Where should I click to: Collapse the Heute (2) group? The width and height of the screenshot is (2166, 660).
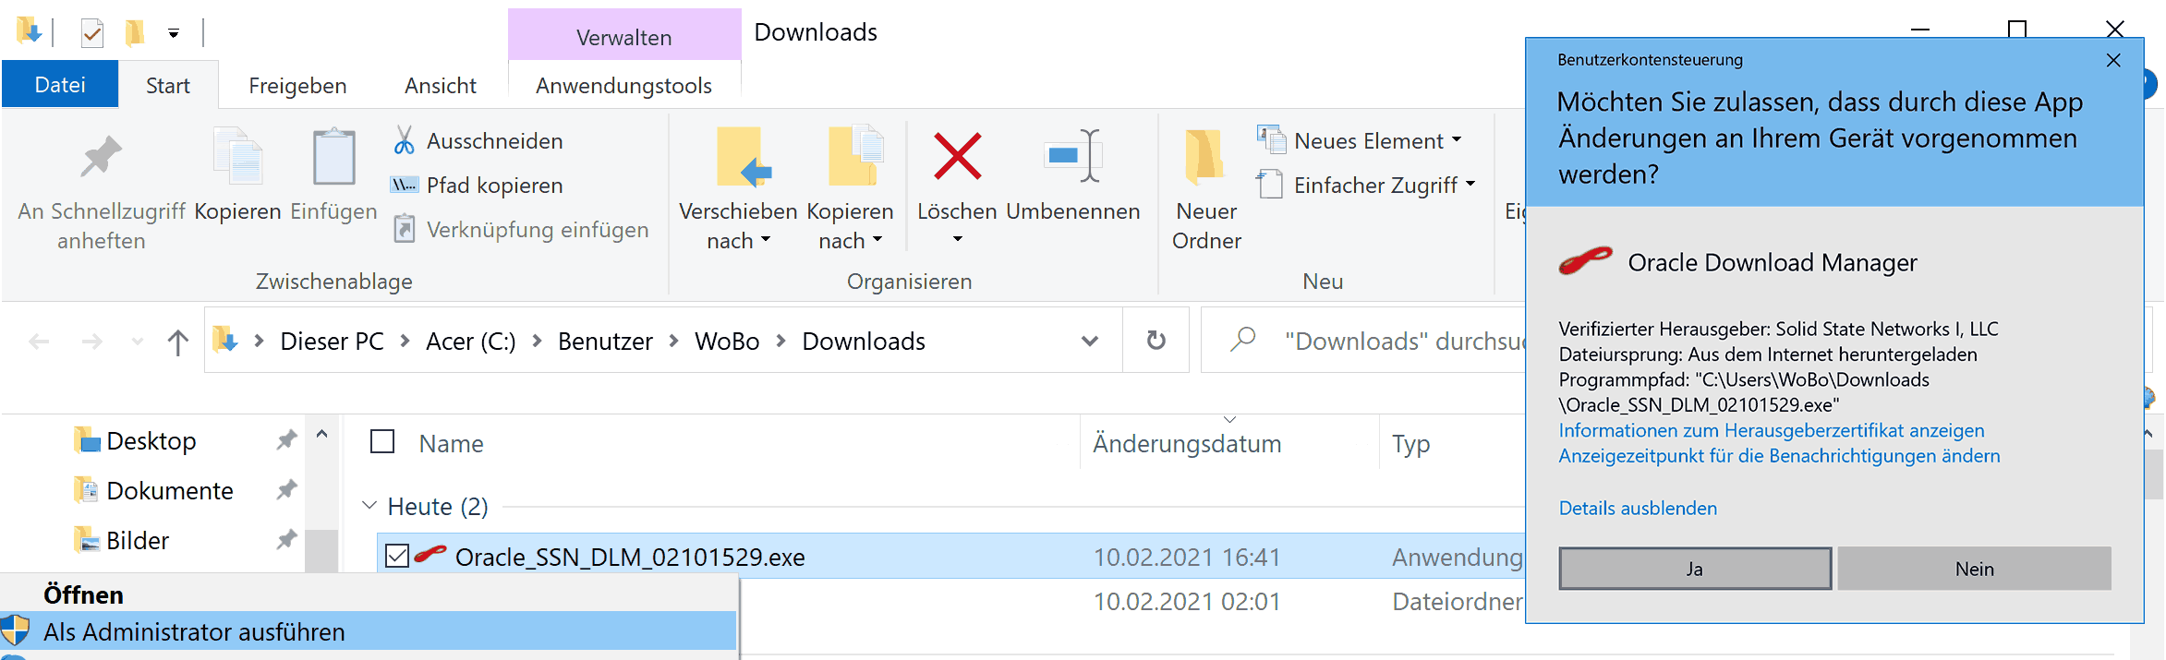(369, 506)
